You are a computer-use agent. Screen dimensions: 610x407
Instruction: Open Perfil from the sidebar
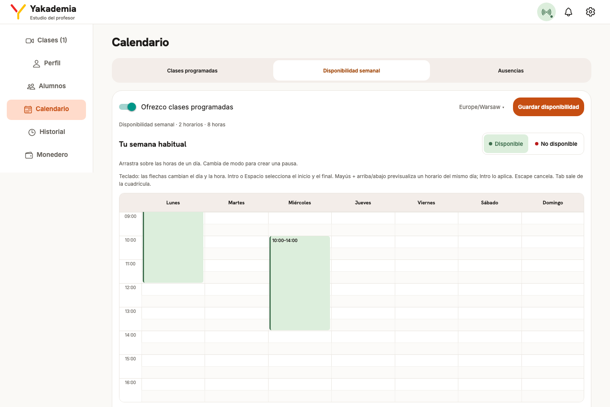coord(47,63)
